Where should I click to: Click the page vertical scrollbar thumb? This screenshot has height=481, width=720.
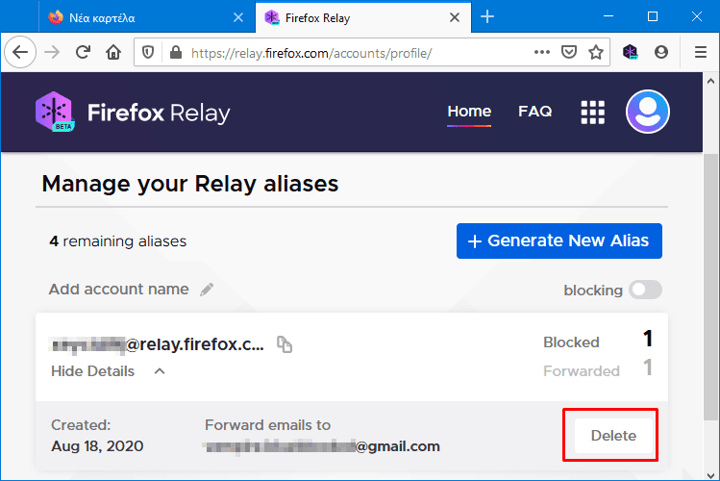pos(710,287)
